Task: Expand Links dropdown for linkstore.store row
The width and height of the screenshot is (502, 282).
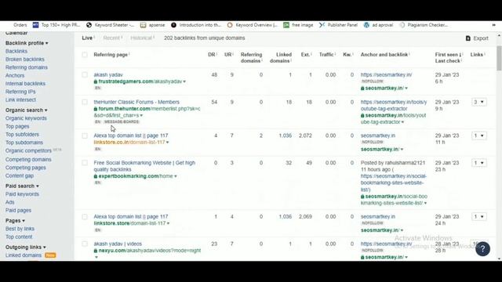Action: click(479, 217)
